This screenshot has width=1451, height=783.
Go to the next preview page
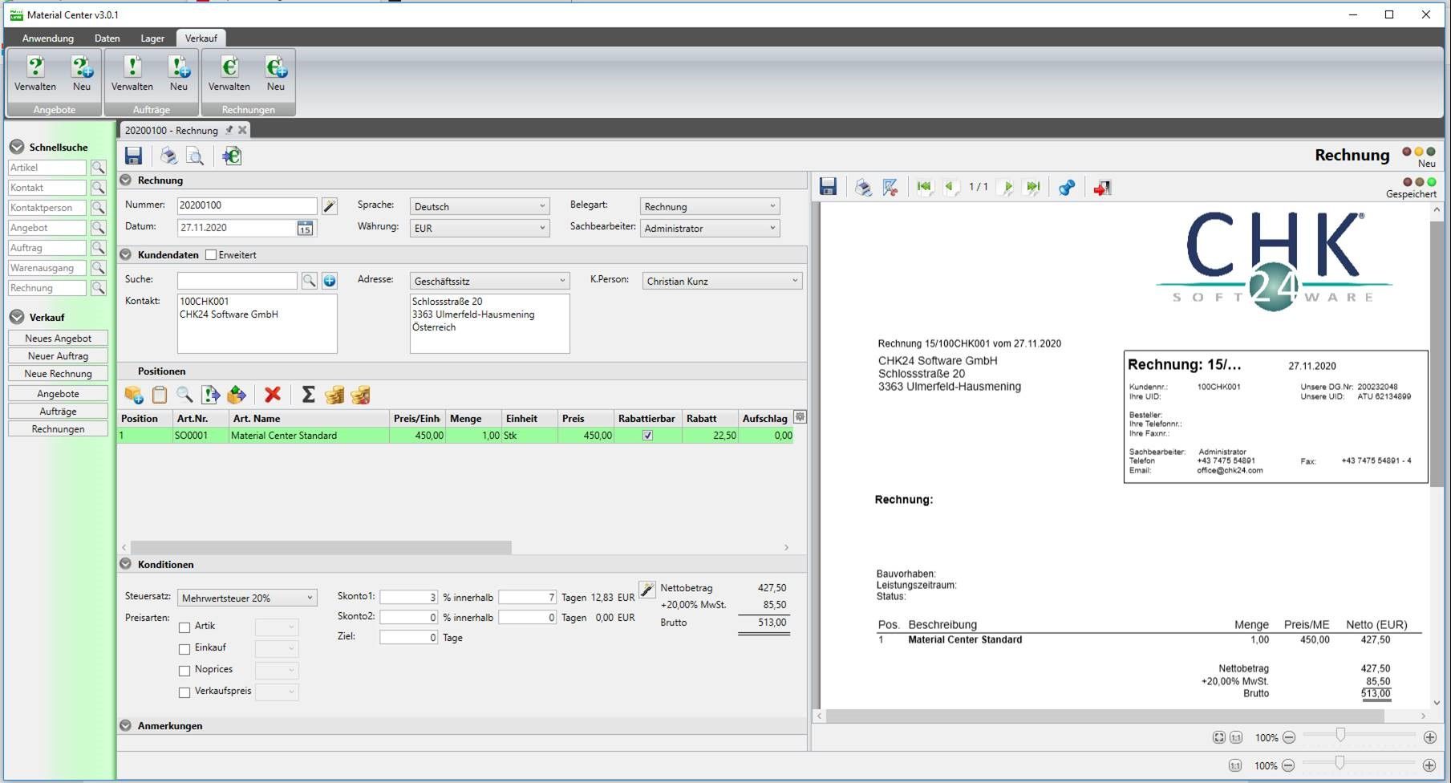click(1008, 187)
